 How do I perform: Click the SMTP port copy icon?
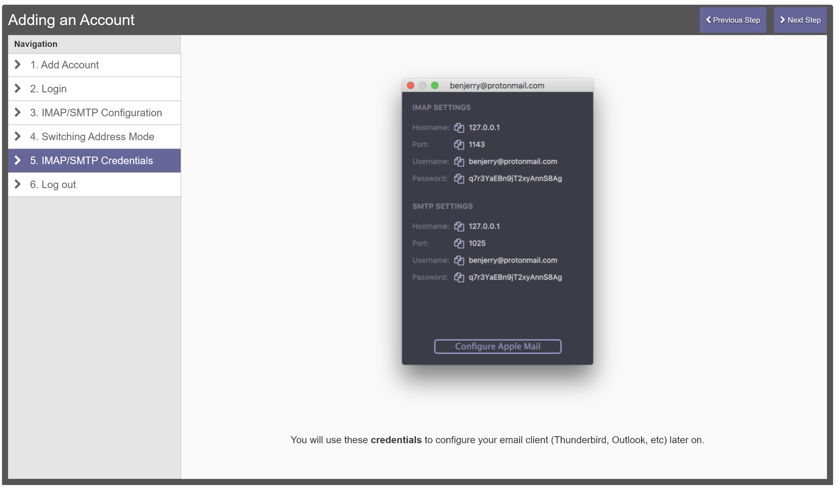(458, 243)
